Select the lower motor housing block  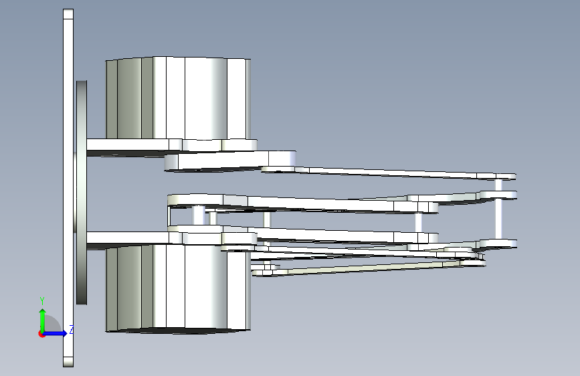coord(179,289)
